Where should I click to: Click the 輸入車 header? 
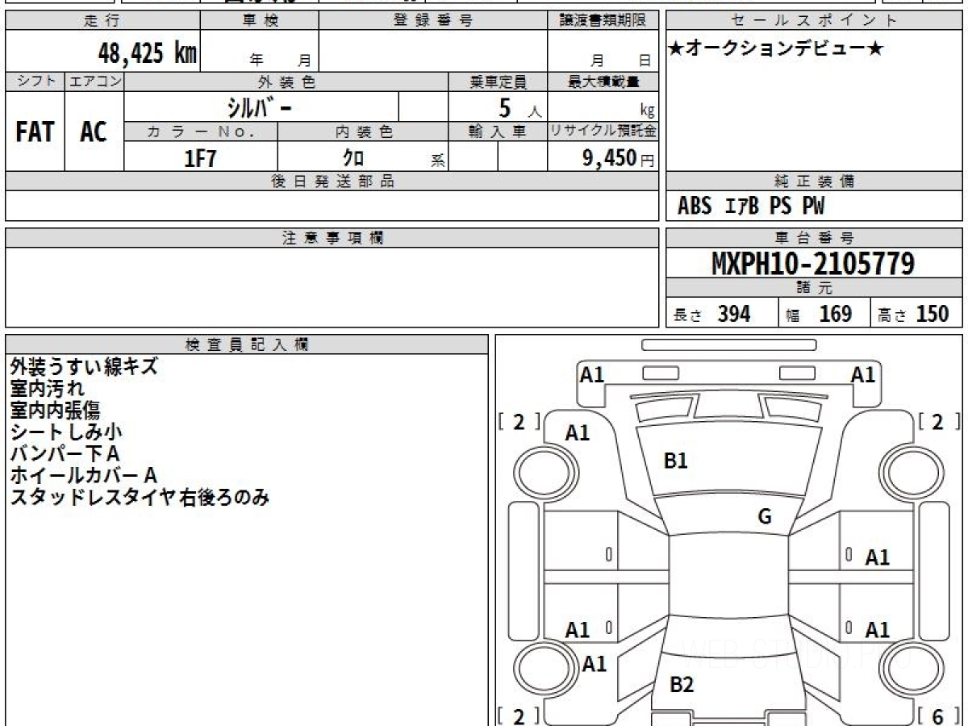pos(498,132)
